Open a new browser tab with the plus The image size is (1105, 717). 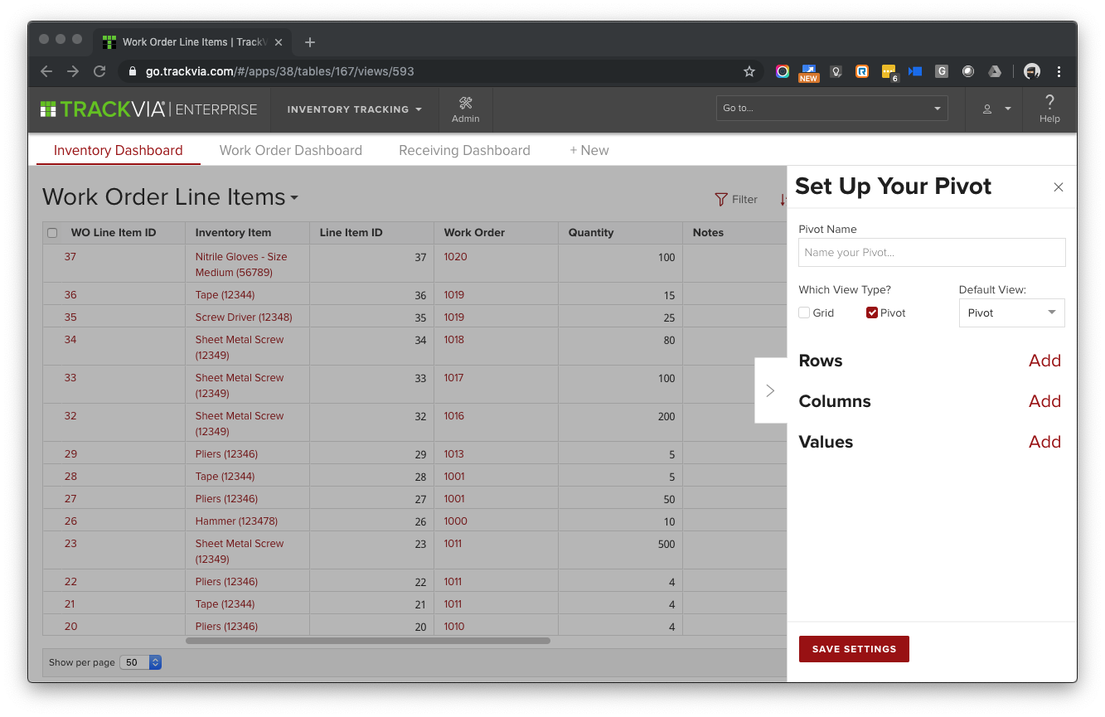tap(310, 42)
